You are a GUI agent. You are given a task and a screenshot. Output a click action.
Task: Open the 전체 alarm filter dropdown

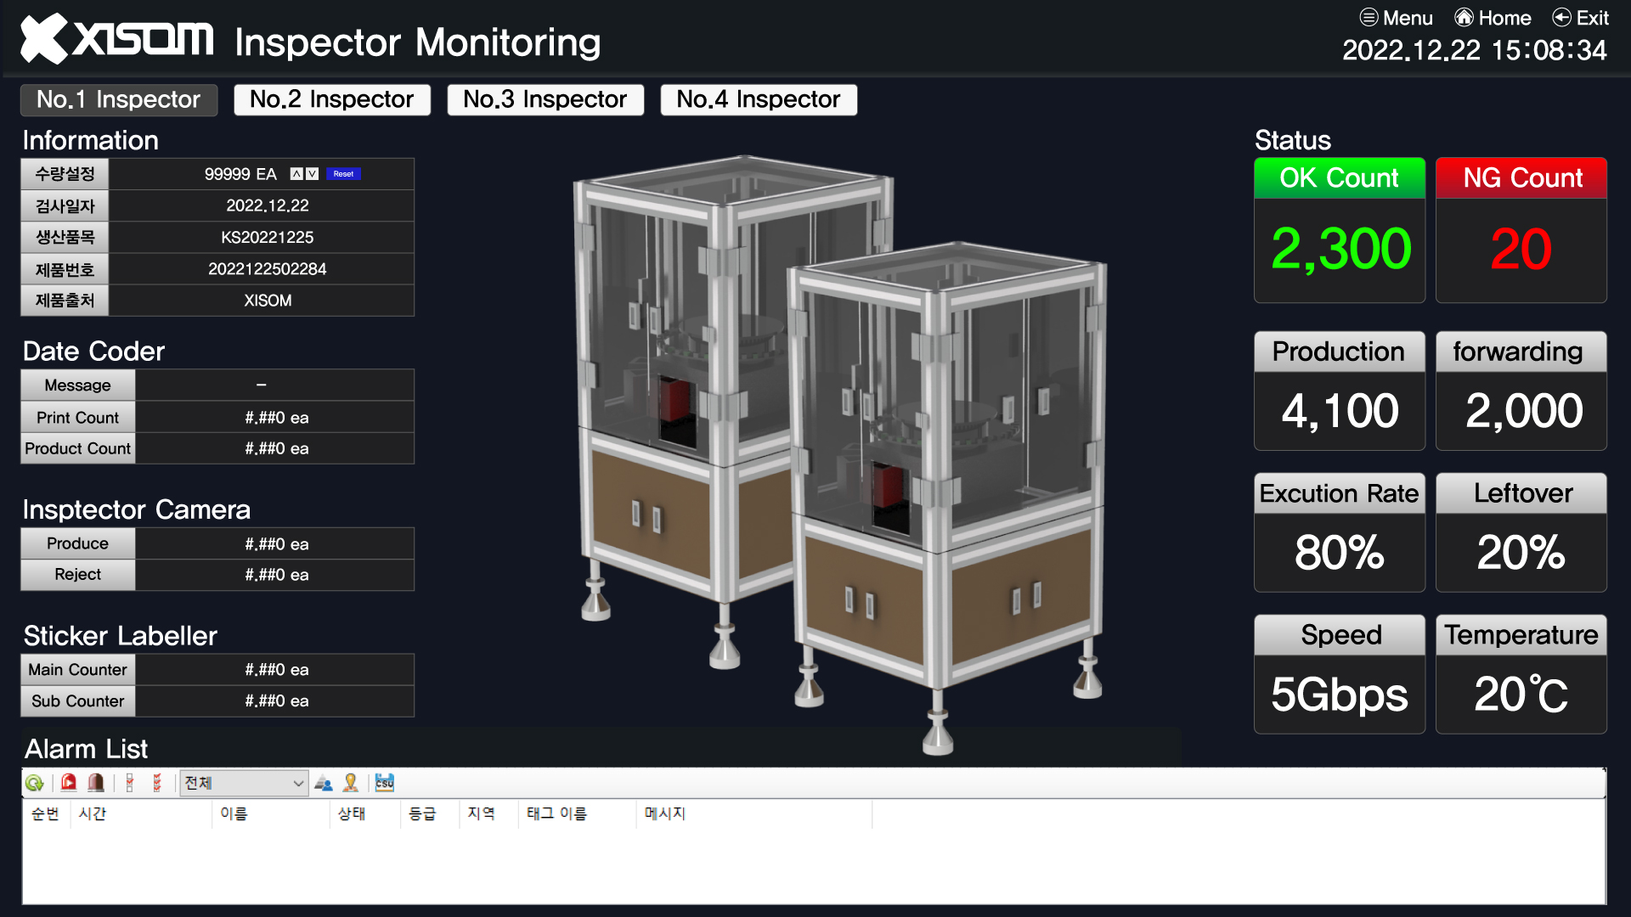[244, 783]
